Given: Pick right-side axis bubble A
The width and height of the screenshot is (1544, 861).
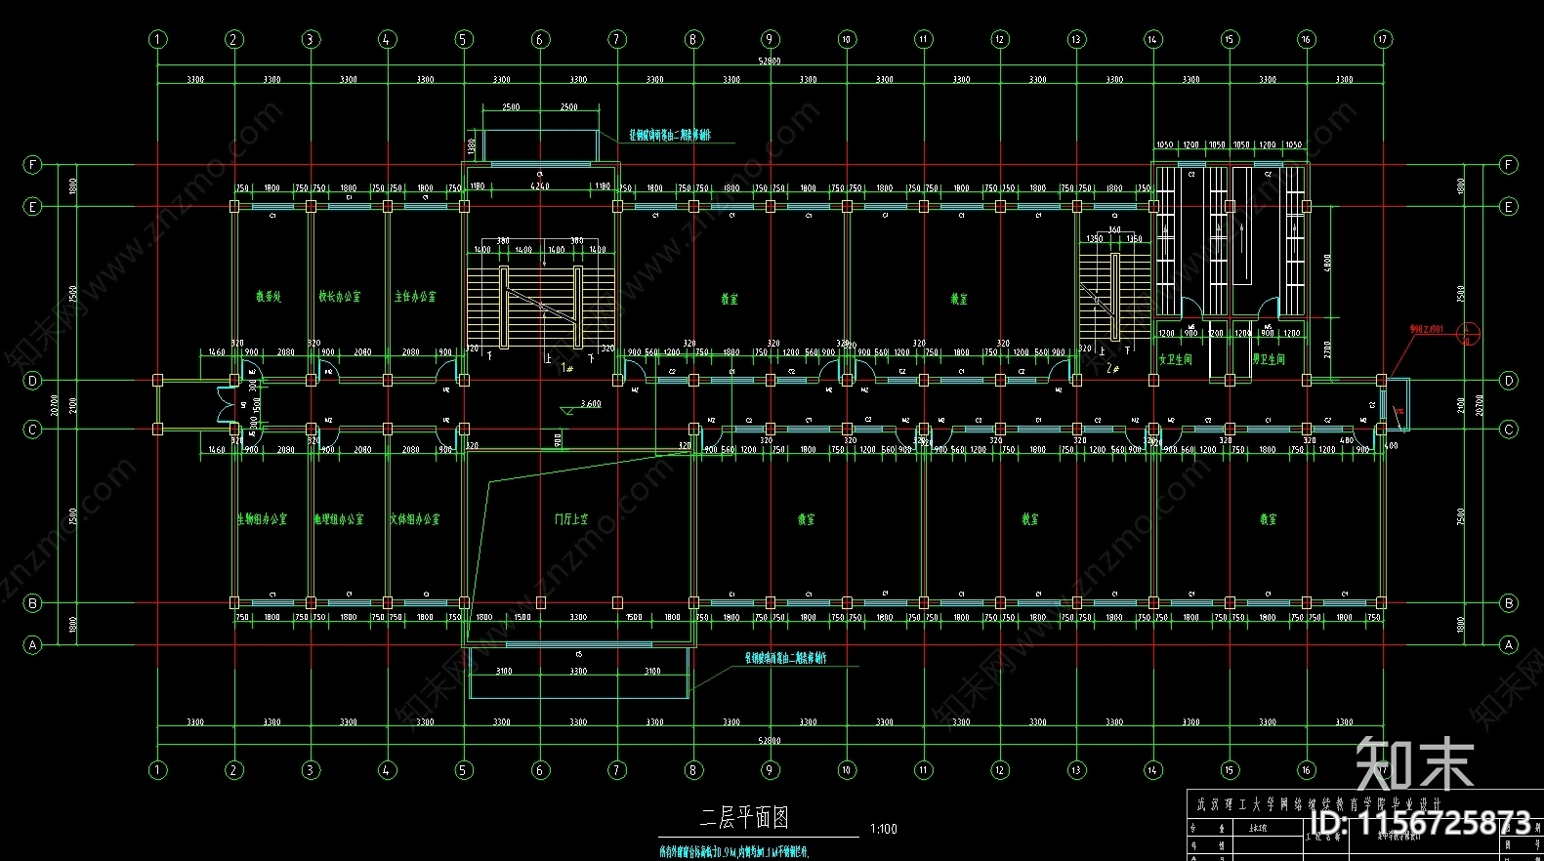Looking at the screenshot, I should [1509, 644].
